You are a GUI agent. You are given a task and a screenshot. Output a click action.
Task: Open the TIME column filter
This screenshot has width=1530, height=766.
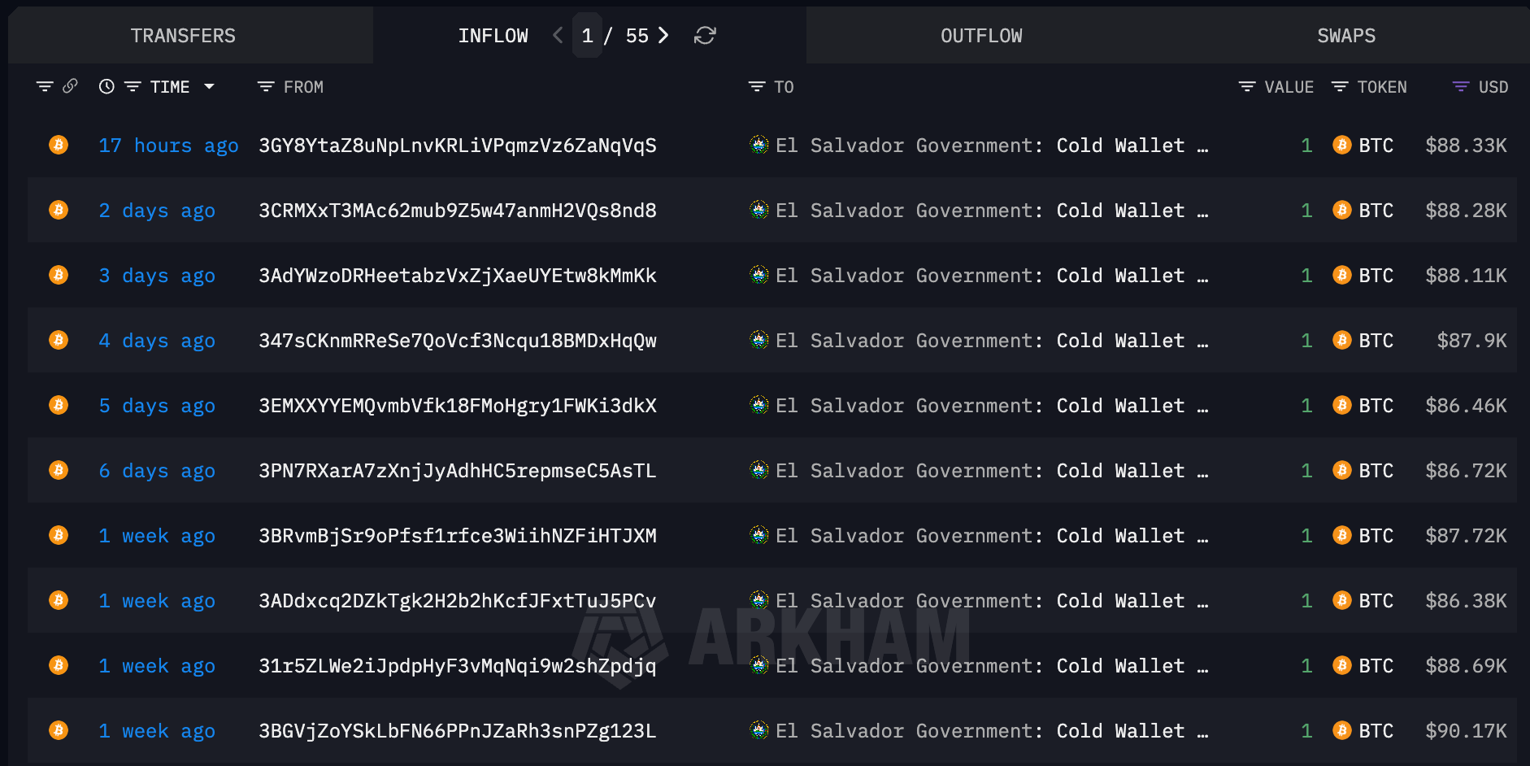133,86
